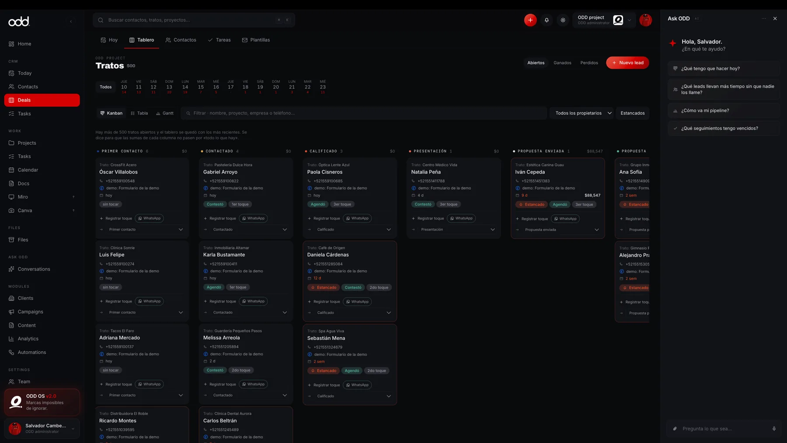787x443 pixels.
Task: Click Registrar toque on Iván Cepeda card
Action: [x=532, y=219]
